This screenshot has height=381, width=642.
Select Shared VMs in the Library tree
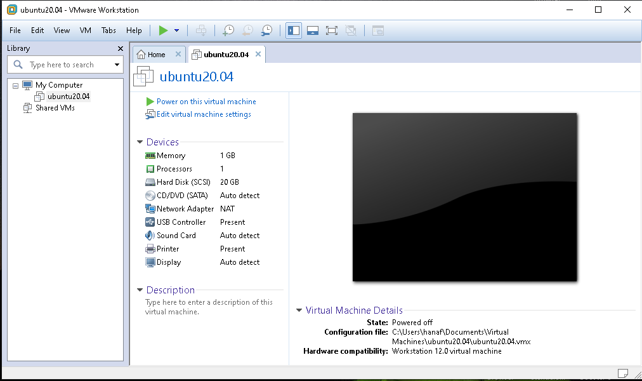click(x=55, y=108)
